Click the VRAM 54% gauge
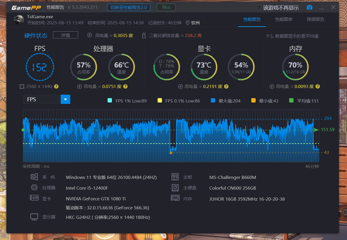 (241, 67)
